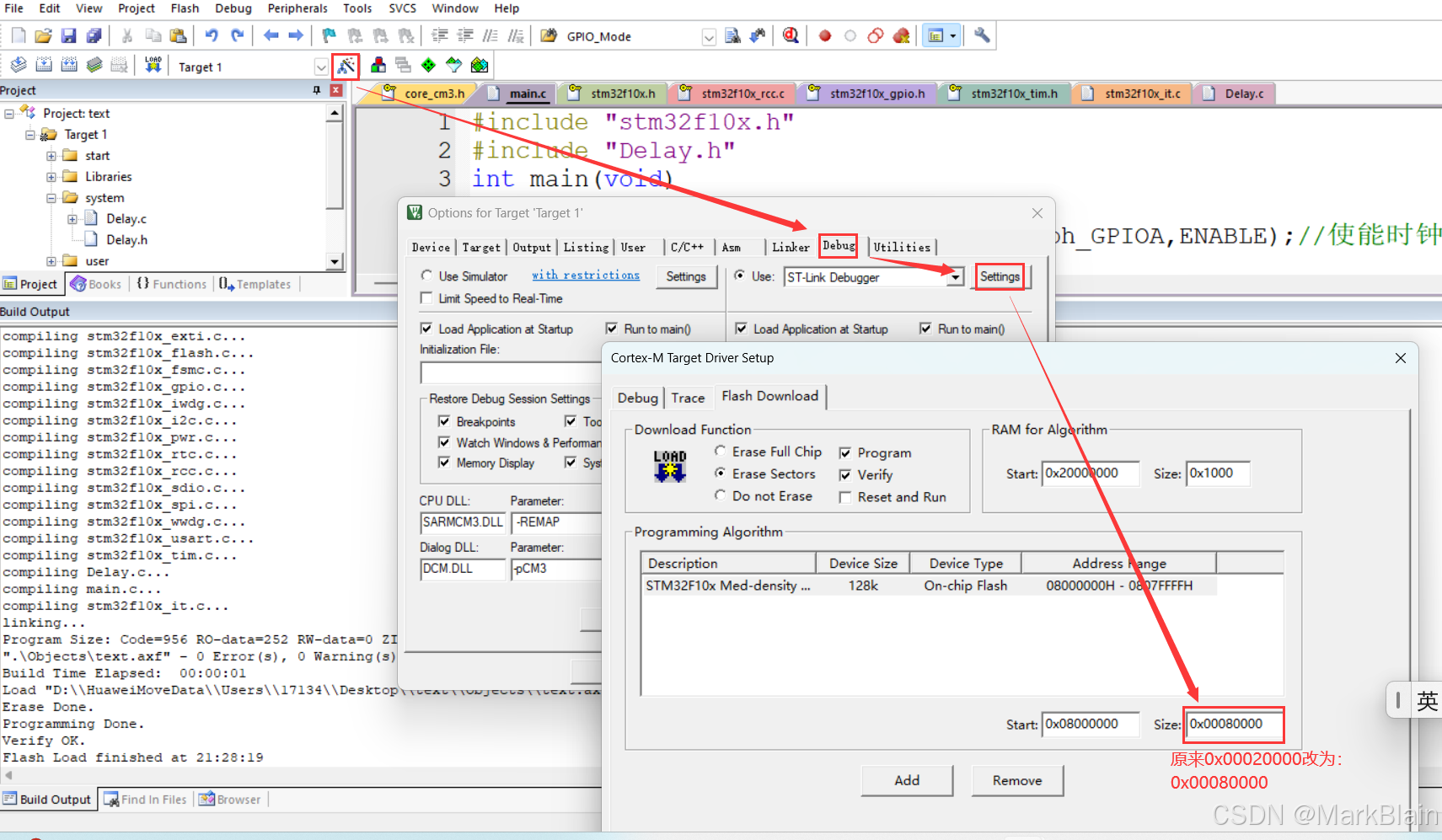Viewport: 1442px width, 840px height.
Task: Switch to the Trace tab
Action: (x=689, y=397)
